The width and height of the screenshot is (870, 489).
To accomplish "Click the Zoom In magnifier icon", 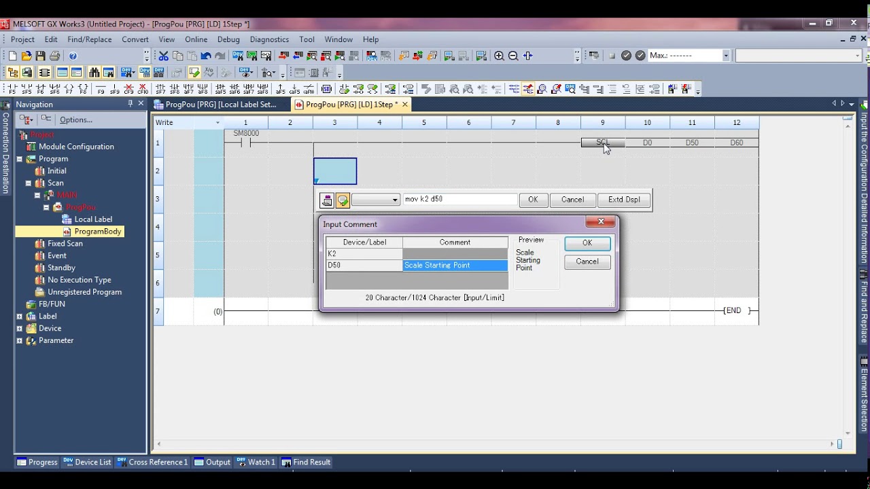I will (499, 56).
